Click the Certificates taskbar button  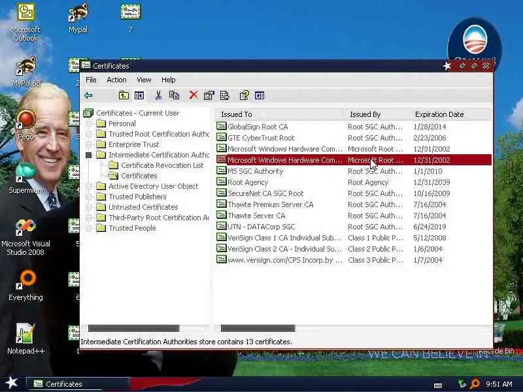coord(77,384)
